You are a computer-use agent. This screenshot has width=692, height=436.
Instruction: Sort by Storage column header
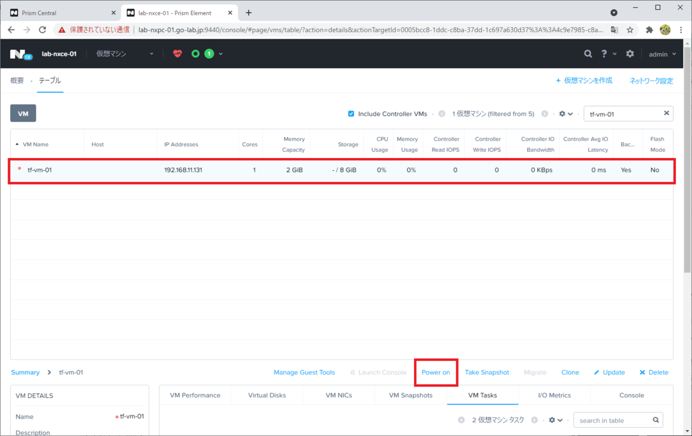348,144
